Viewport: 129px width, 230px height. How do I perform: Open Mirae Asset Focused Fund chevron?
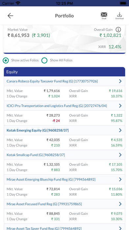coord(120,204)
